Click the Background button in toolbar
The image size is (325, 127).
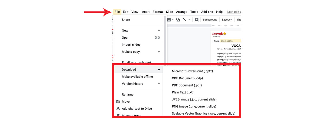210,20
